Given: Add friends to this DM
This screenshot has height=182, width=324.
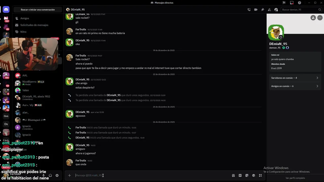Looking at the screenshot, I should 269,10.
